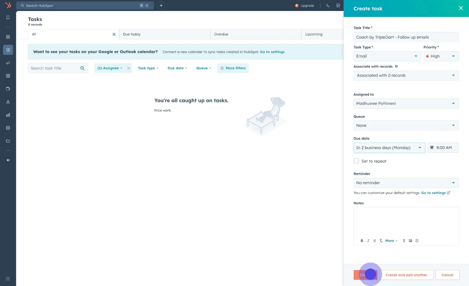Open the Queue None dropdown
Image resolution: width=469 pixels, height=286 pixels.
click(406, 125)
